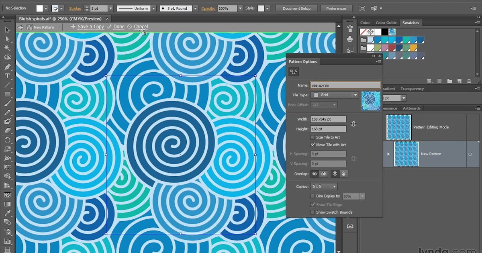Click the Direct Selection tool

pyautogui.click(x=7, y=39)
